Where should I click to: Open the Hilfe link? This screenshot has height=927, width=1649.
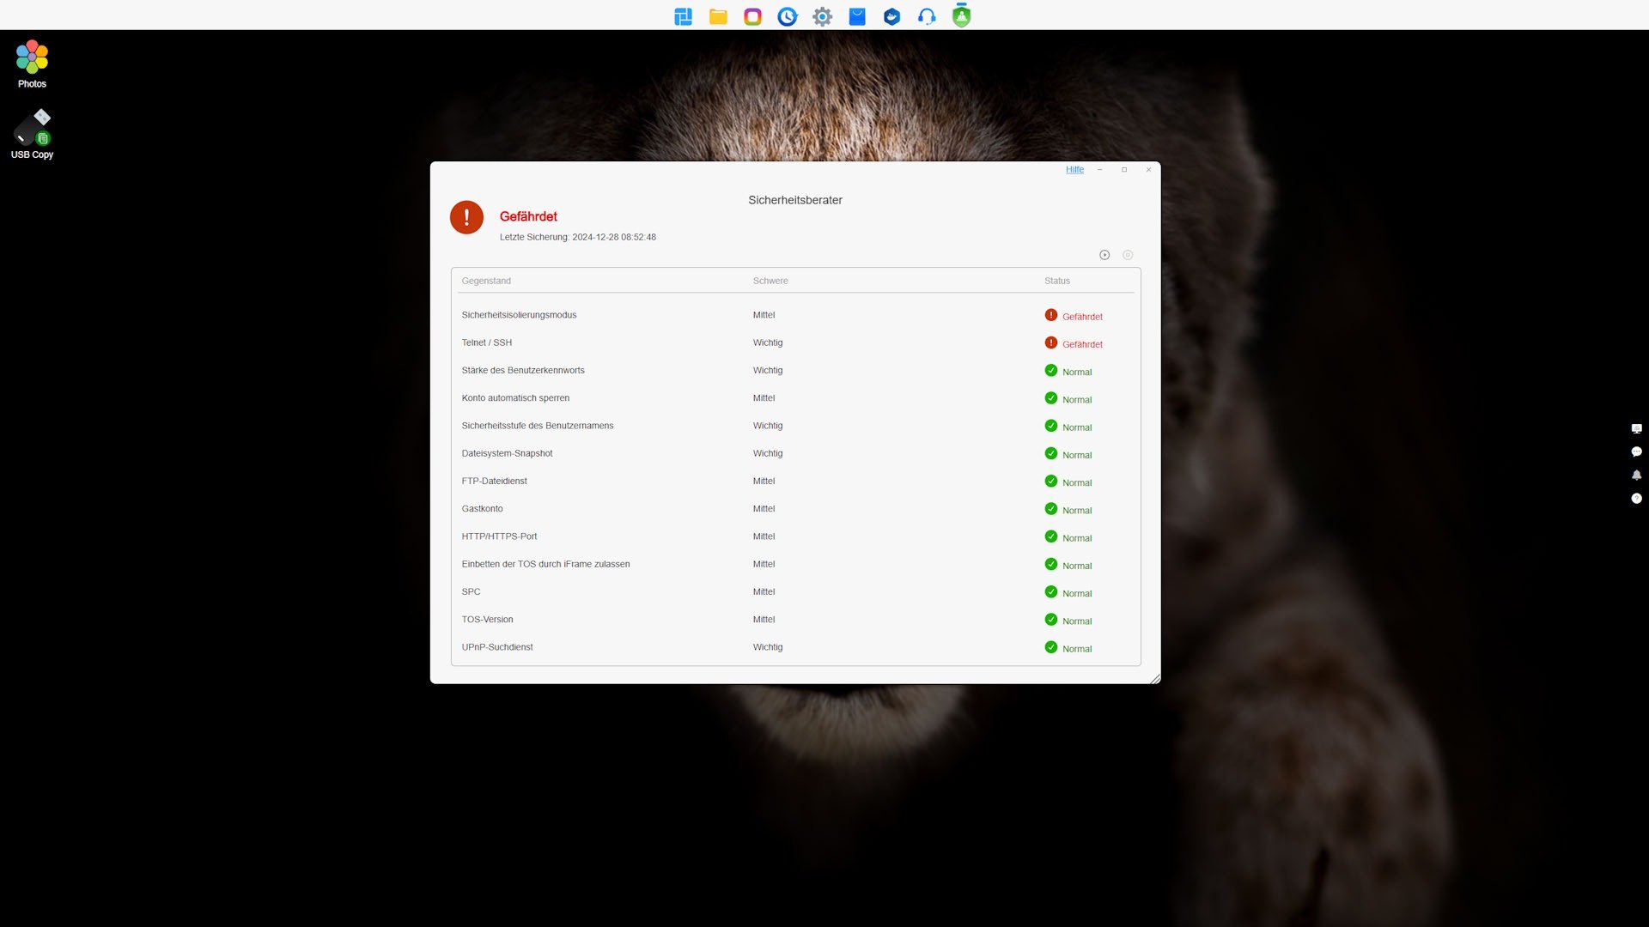click(1074, 170)
